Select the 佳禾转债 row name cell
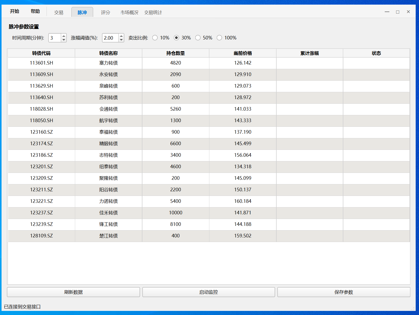The width and height of the screenshot is (419, 315). pos(108,213)
